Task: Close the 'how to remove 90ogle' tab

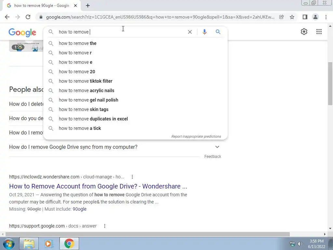Action: pyautogui.click(x=75, y=6)
